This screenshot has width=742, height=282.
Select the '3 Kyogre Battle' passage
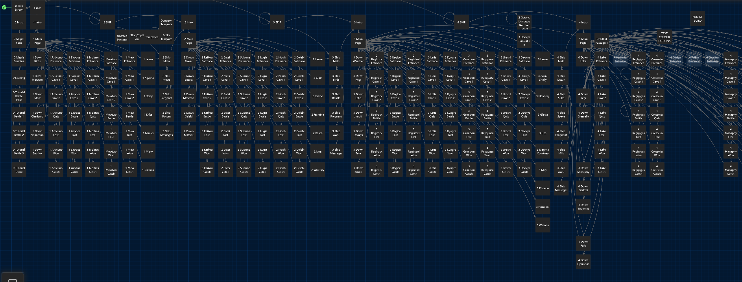point(451,115)
